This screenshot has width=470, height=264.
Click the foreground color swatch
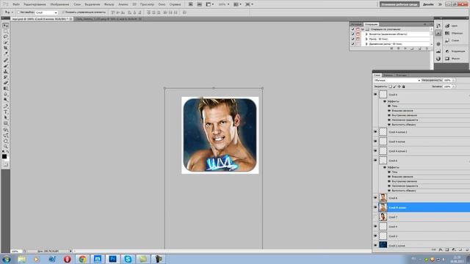4,156
